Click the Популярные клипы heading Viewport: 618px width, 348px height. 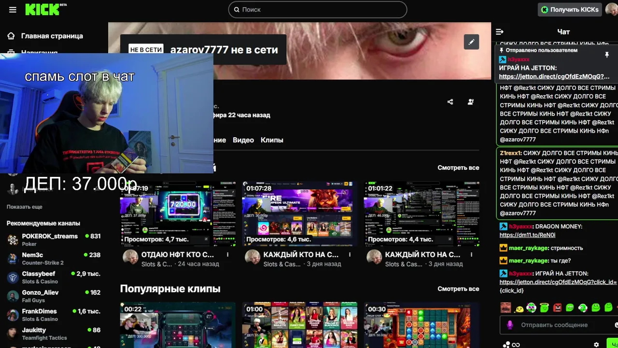coord(170,289)
